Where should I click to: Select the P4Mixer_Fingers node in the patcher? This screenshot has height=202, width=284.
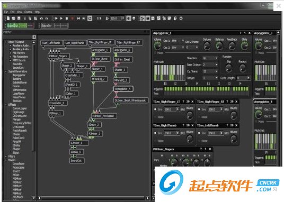pos(59,56)
